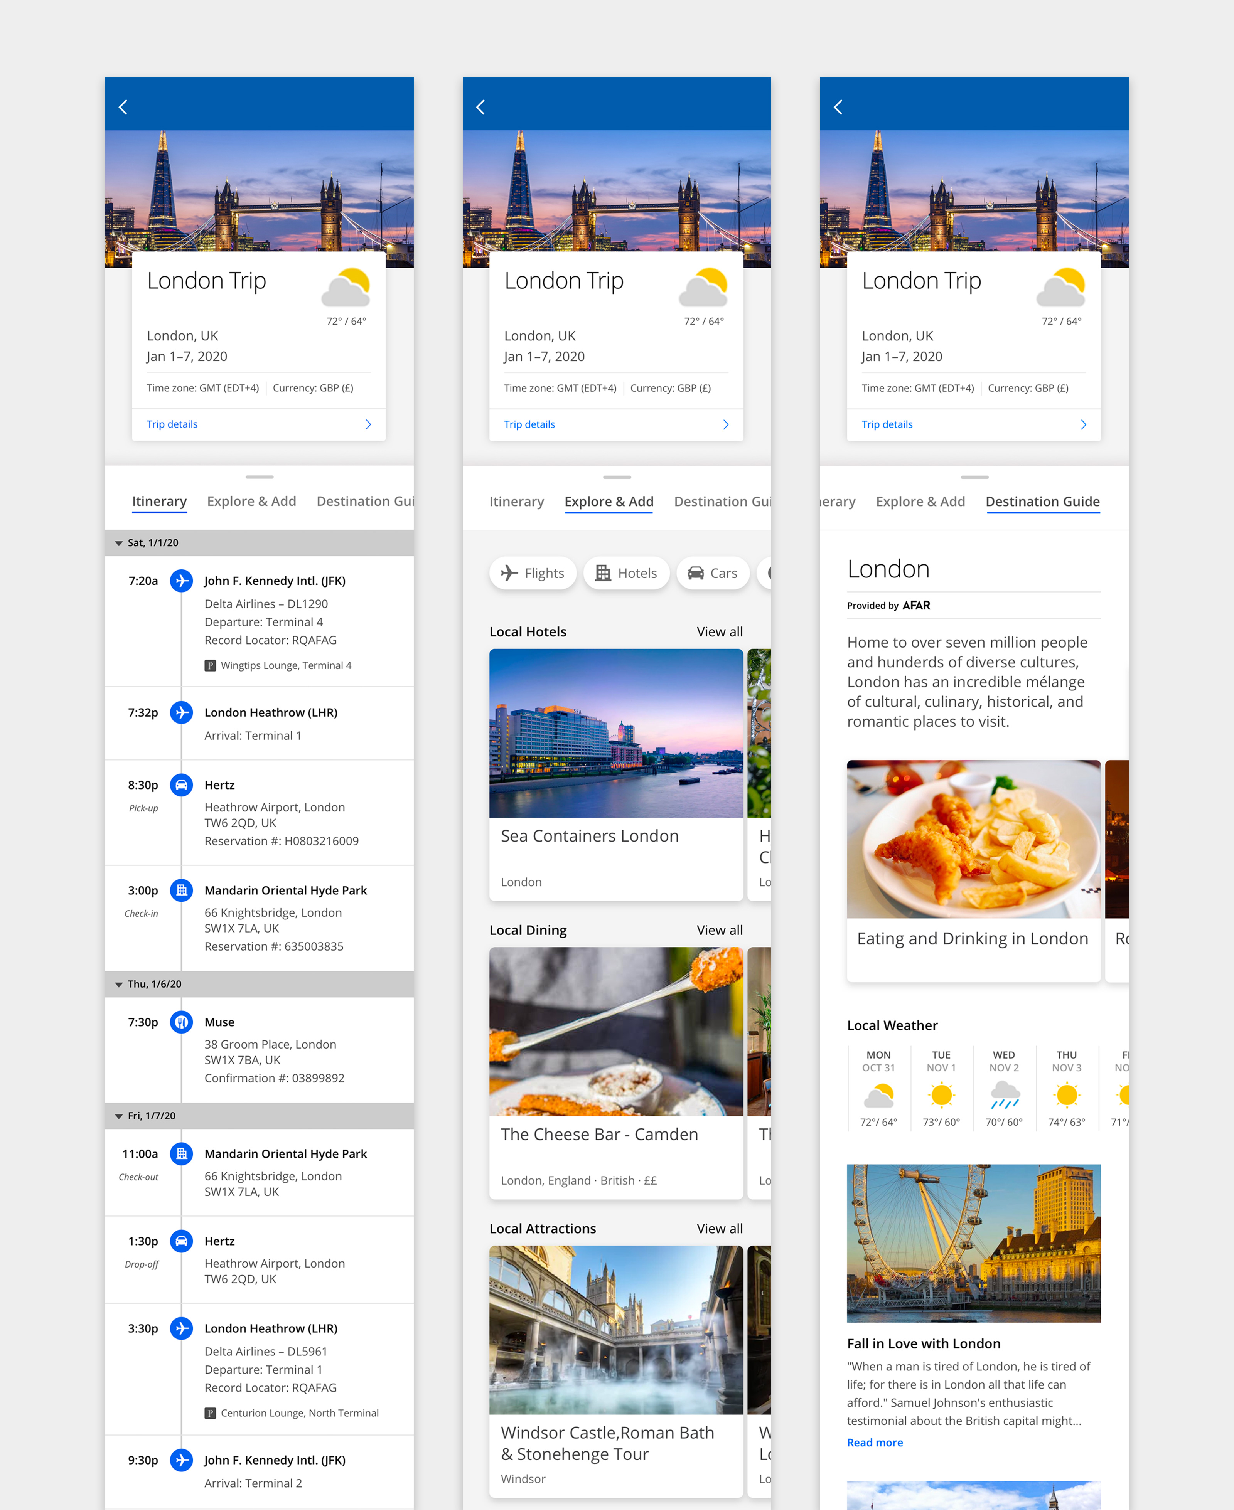Click the flight icon next to John F. Kennedy departure
This screenshot has height=1510, width=1234.
(x=181, y=581)
